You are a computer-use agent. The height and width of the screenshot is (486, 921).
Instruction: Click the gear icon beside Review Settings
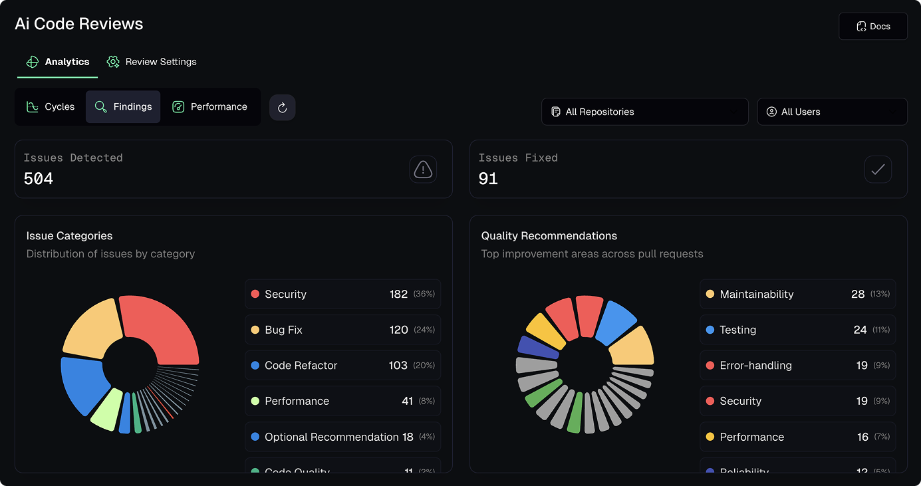(x=112, y=61)
